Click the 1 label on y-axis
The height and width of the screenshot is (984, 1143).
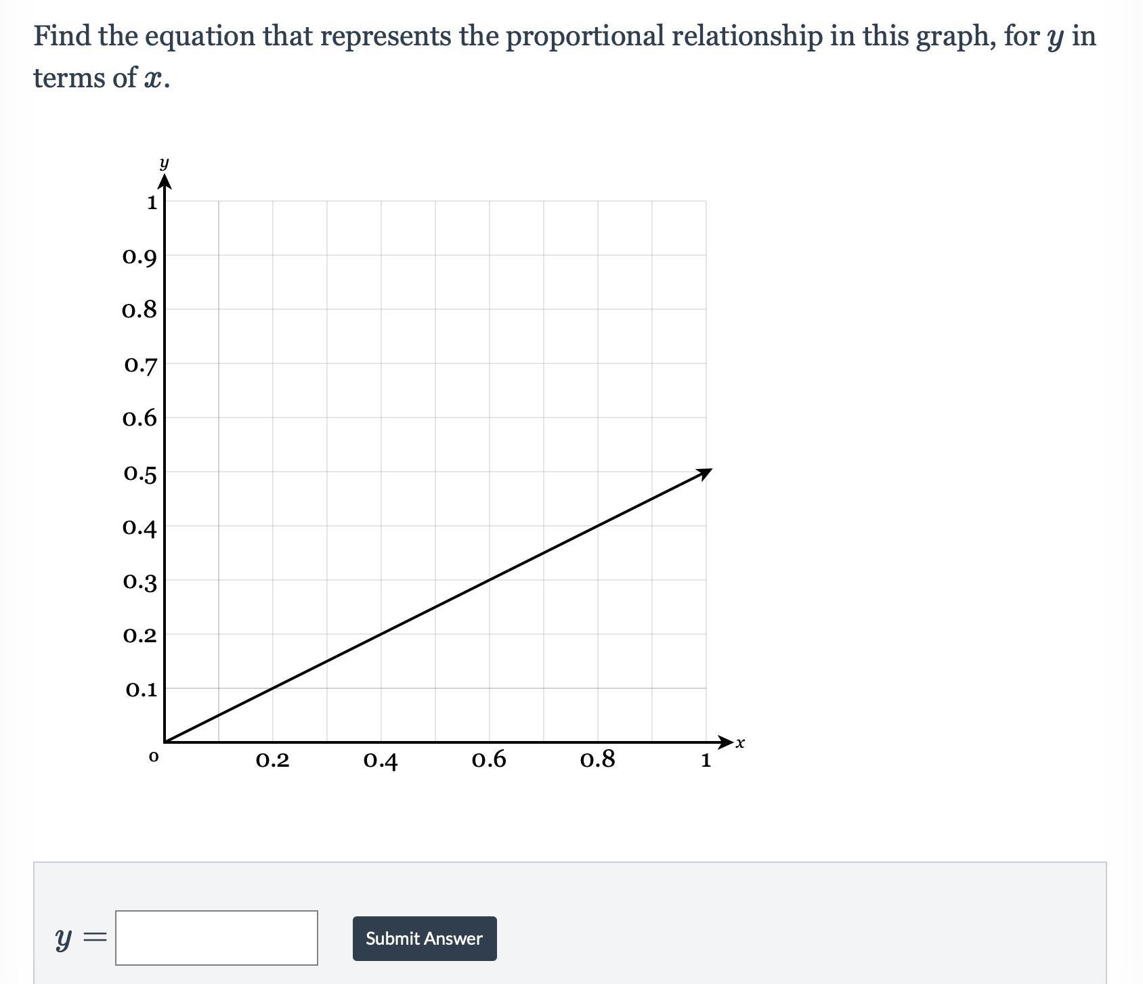(x=152, y=202)
